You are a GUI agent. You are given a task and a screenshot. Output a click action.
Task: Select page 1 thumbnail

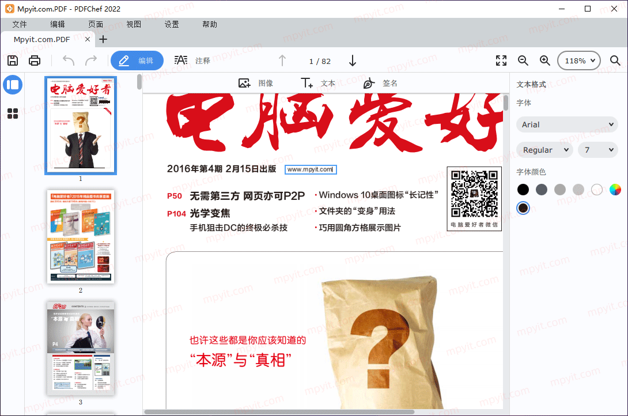pyautogui.click(x=81, y=126)
